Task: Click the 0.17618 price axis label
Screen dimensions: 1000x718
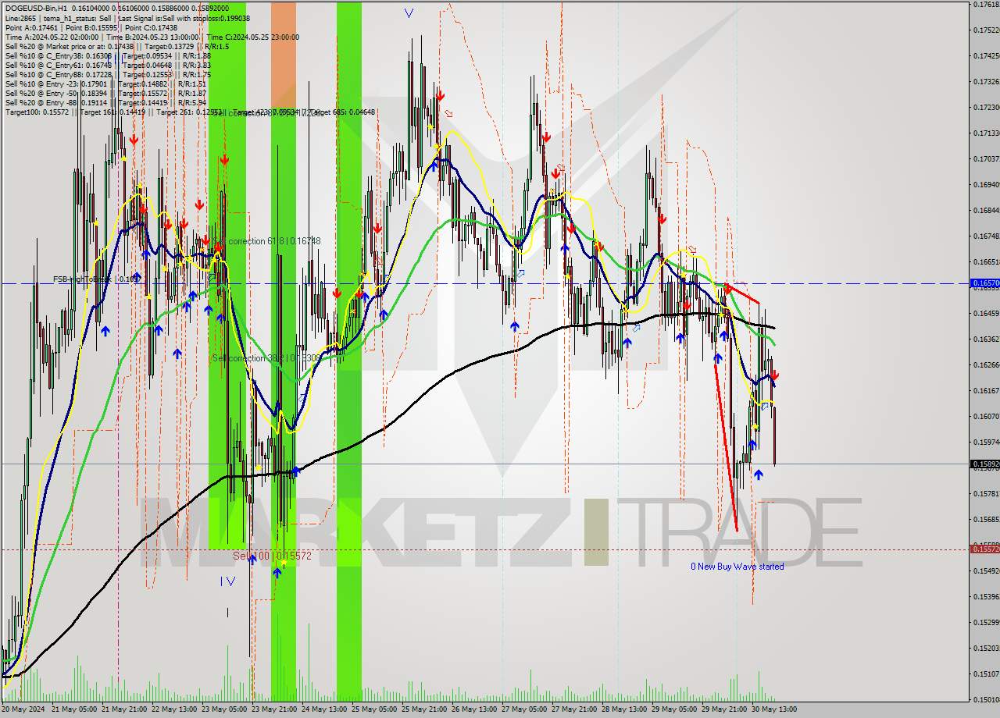Action: 985,5
